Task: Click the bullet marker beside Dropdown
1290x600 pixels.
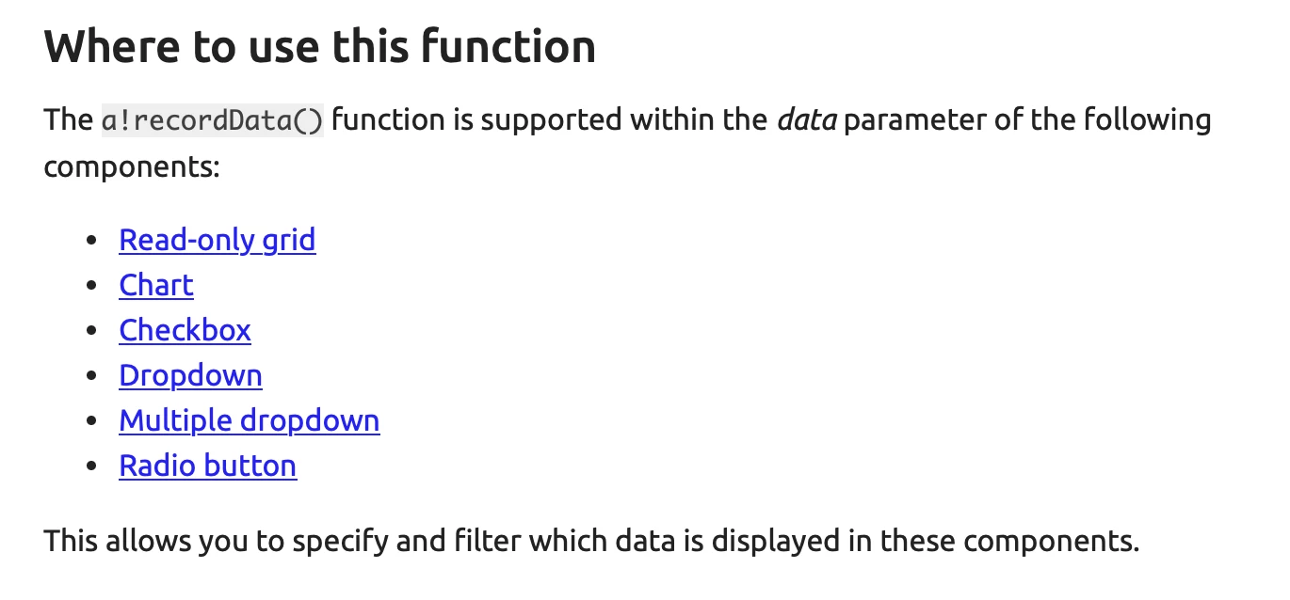Action: tap(91, 377)
